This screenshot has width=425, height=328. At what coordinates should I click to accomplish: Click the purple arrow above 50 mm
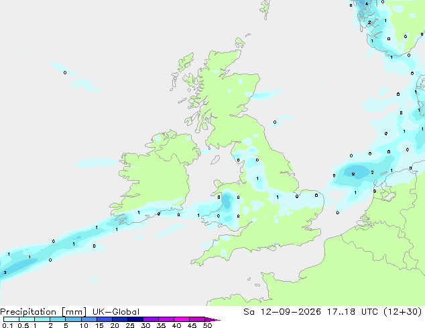pyautogui.click(x=213, y=319)
